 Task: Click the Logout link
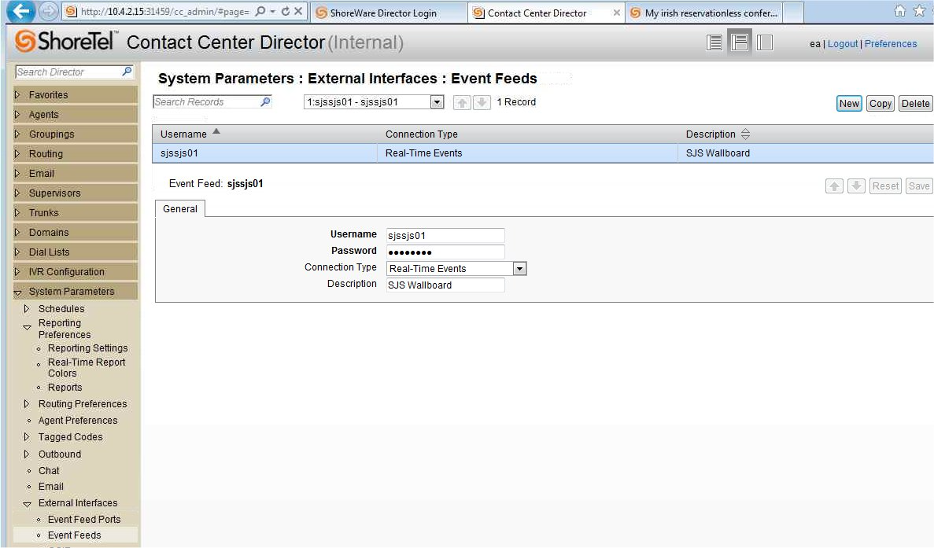(x=843, y=44)
